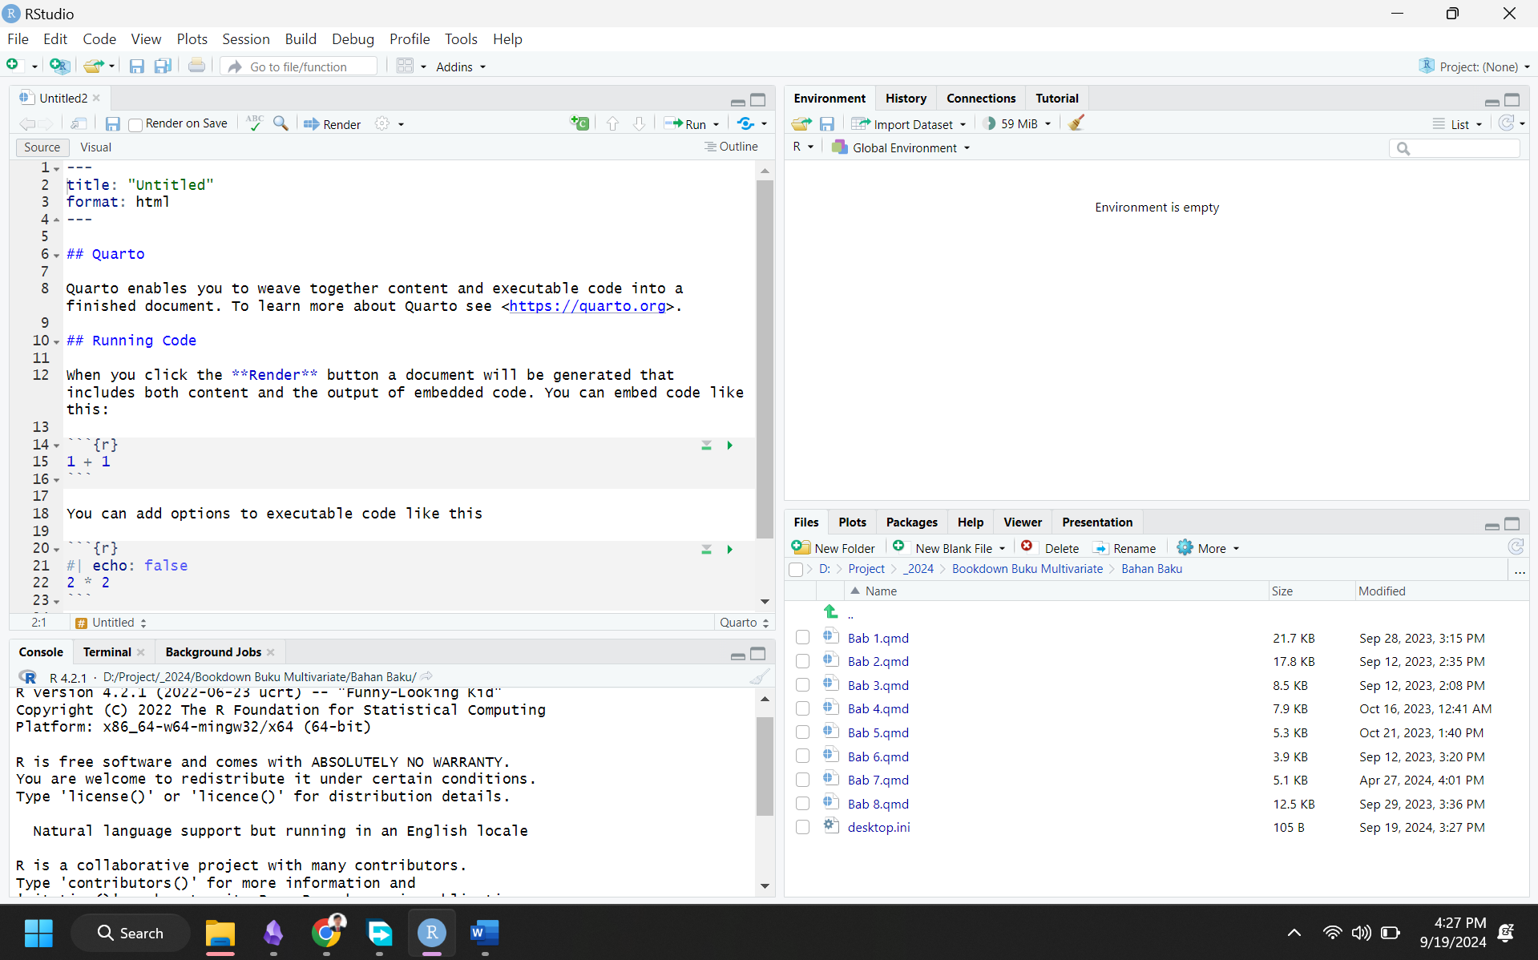Click the Rename button in Files

click(x=1124, y=548)
